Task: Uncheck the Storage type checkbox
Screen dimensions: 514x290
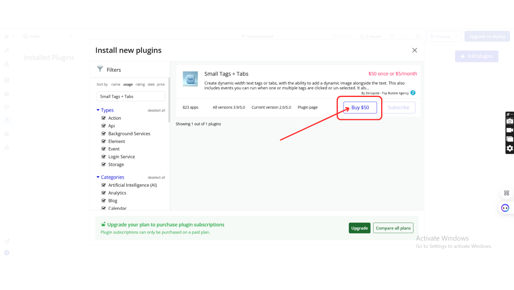Action: [104, 164]
